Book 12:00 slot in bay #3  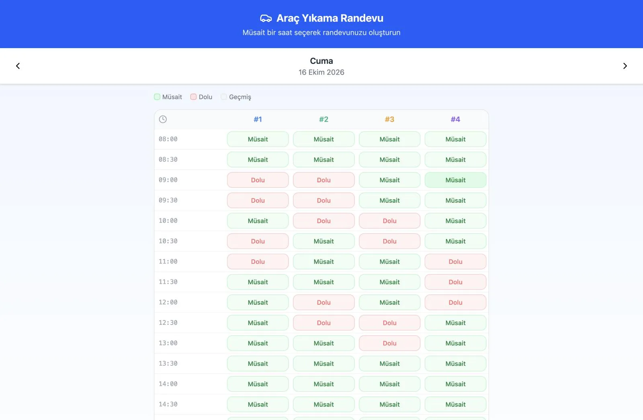tap(390, 302)
